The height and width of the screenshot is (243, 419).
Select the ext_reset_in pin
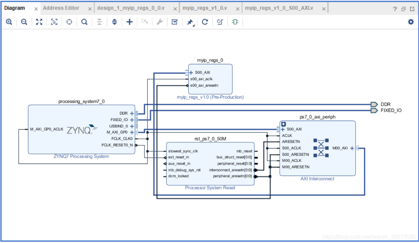[x=178, y=157]
